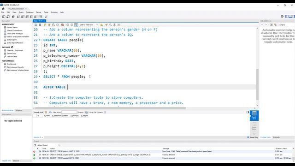Switch to the Administration navigator tab

[x=7, y=111]
